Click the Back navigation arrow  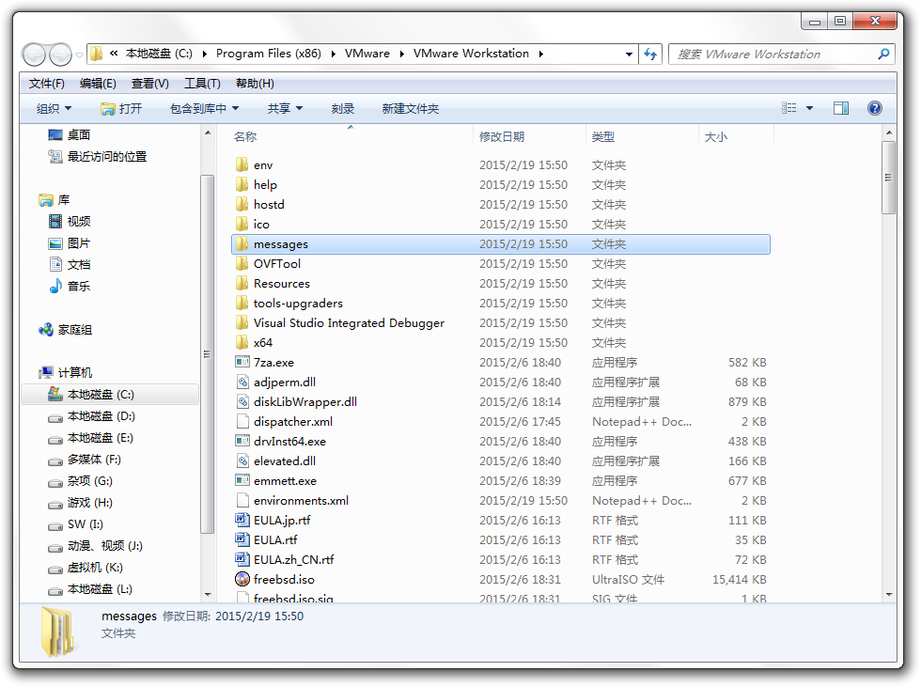click(x=34, y=55)
